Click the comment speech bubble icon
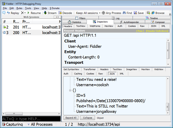Viewport: 173px width, 128px height. tap(4, 12)
